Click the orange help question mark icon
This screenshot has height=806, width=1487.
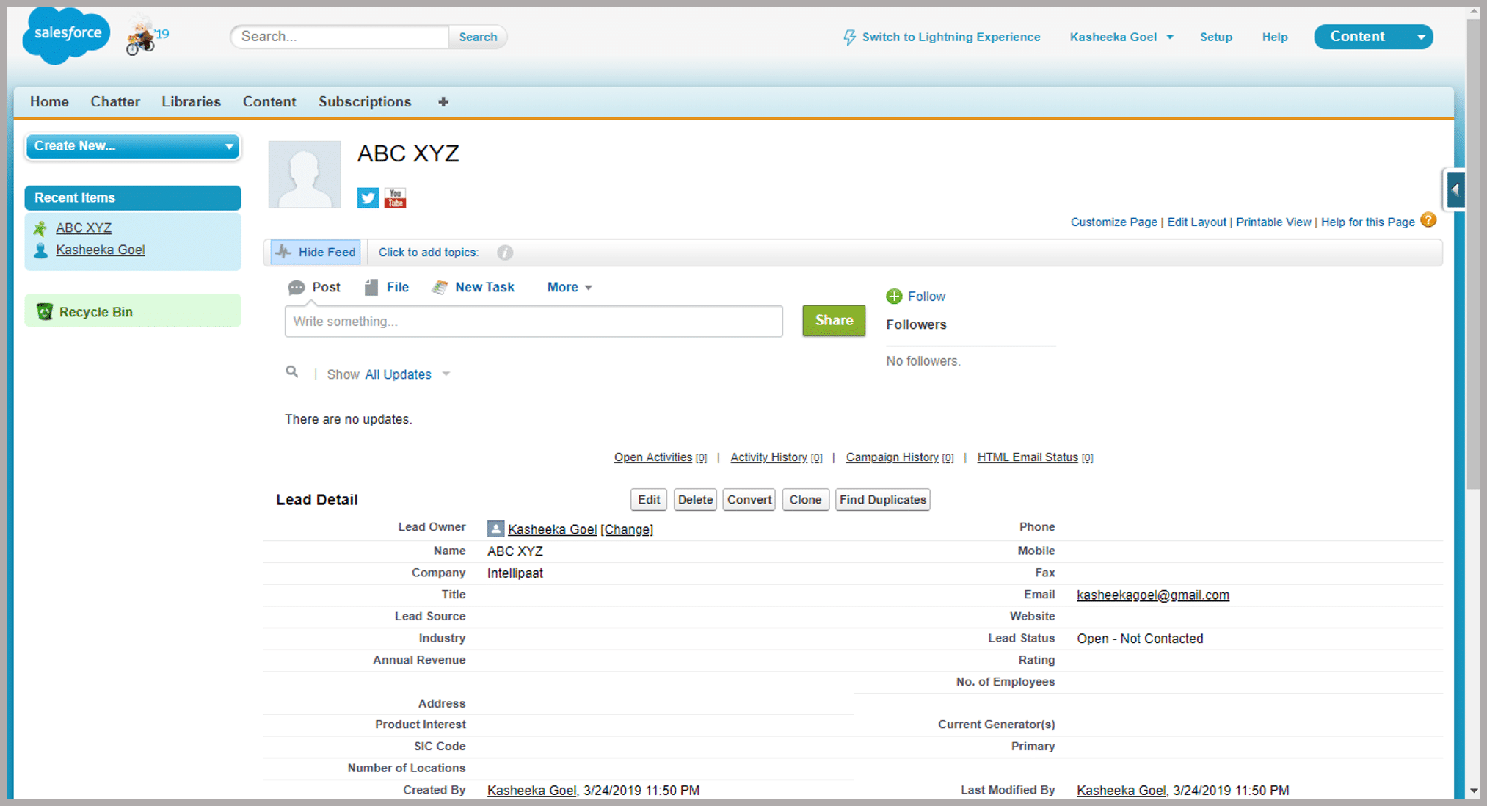point(1428,220)
